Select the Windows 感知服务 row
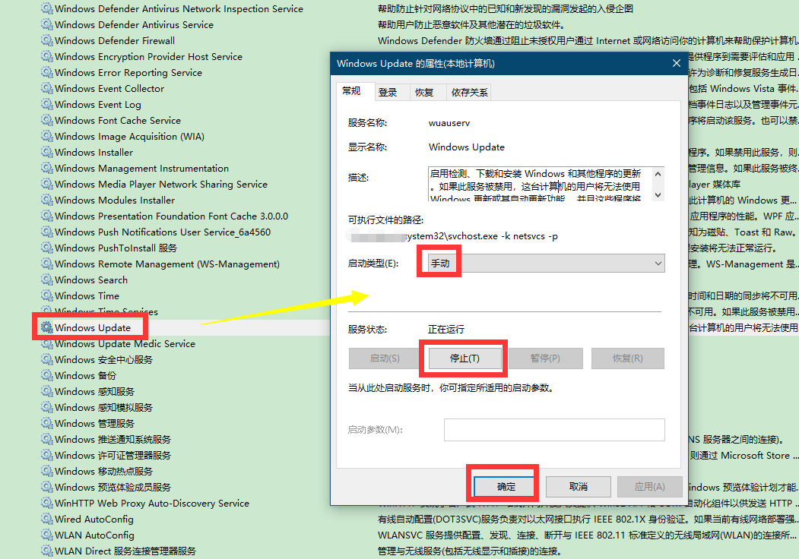The image size is (799, 559). click(94, 391)
